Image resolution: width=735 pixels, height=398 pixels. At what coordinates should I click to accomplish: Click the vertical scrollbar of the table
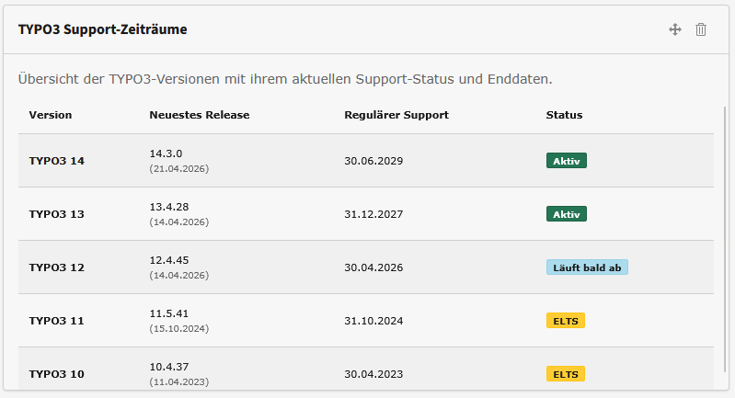(725, 239)
